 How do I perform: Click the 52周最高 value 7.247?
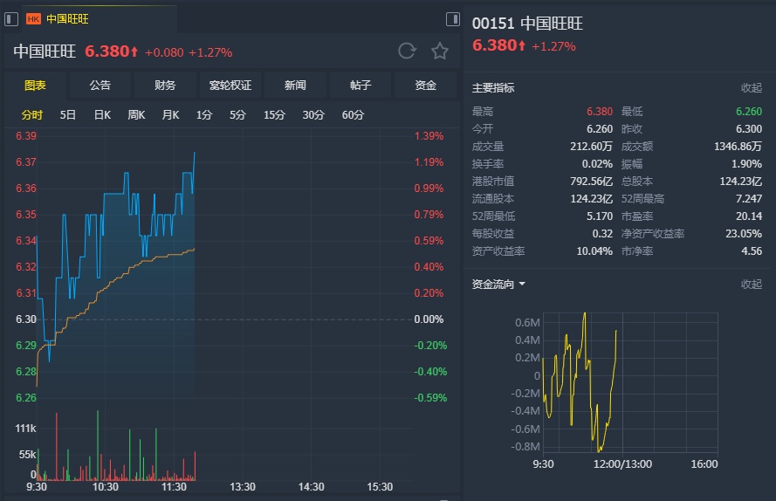point(749,198)
